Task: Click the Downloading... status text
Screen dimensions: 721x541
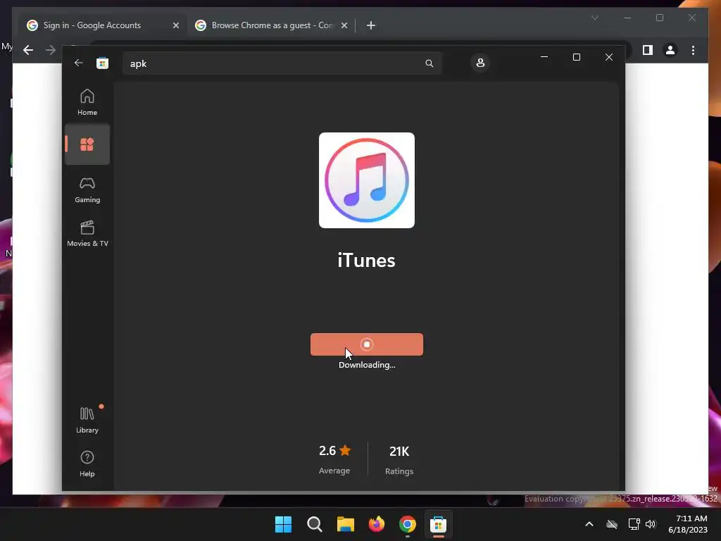Action: (x=367, y=365)
